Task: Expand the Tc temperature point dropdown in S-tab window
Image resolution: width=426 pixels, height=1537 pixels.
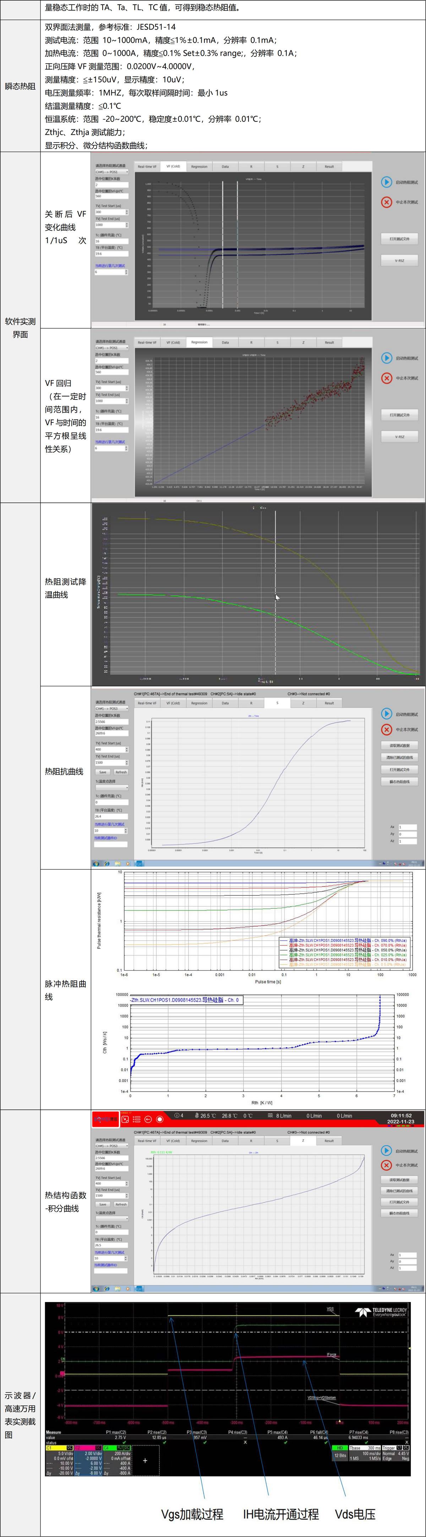Action: 111,788
